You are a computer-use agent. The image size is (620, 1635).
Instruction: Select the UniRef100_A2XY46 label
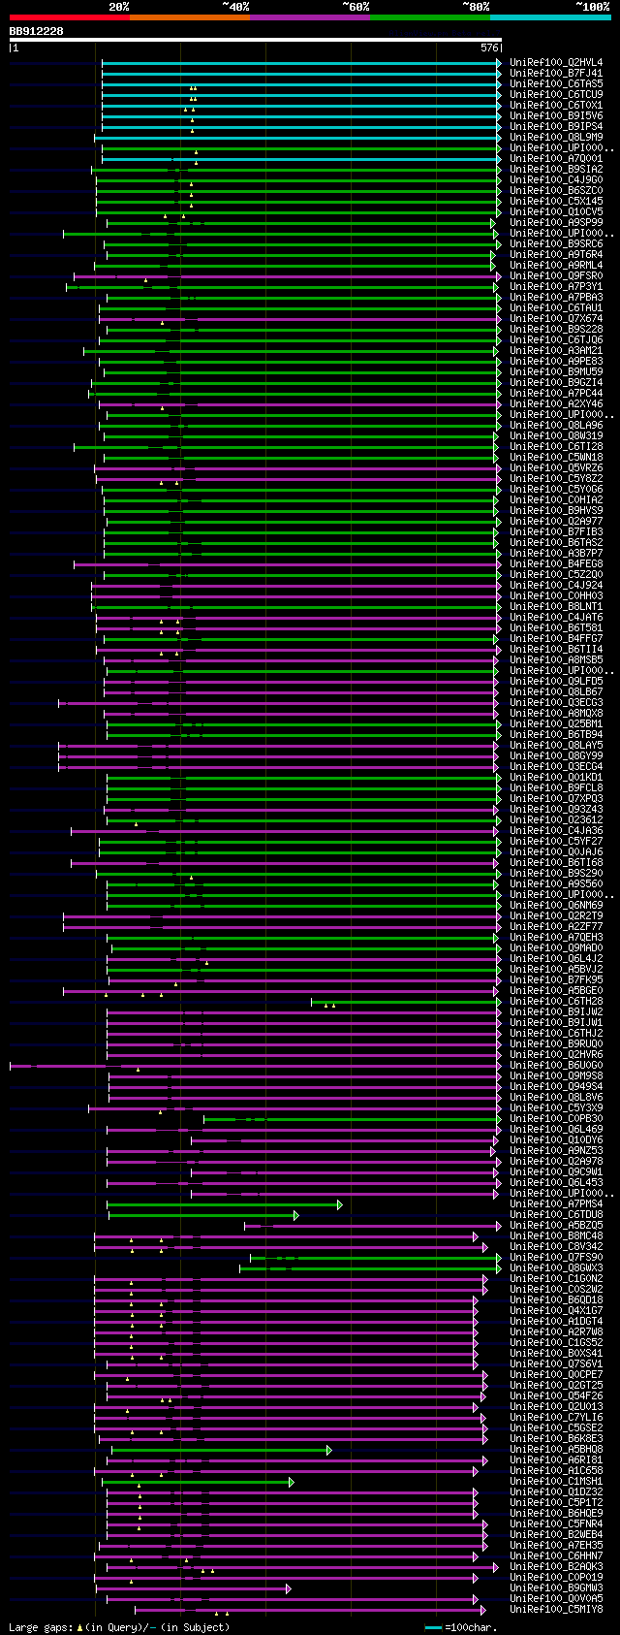pyautogui.click(x=556, y=403)
